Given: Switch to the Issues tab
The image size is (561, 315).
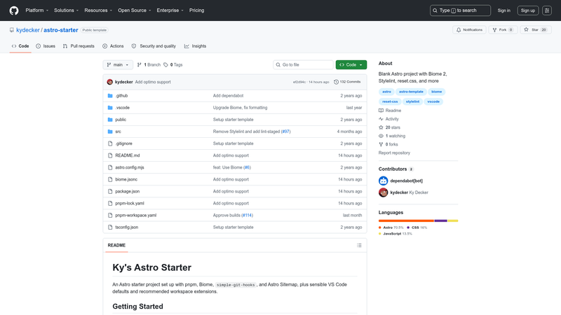Looking at the screenshot, I should [x=46, y=46].
